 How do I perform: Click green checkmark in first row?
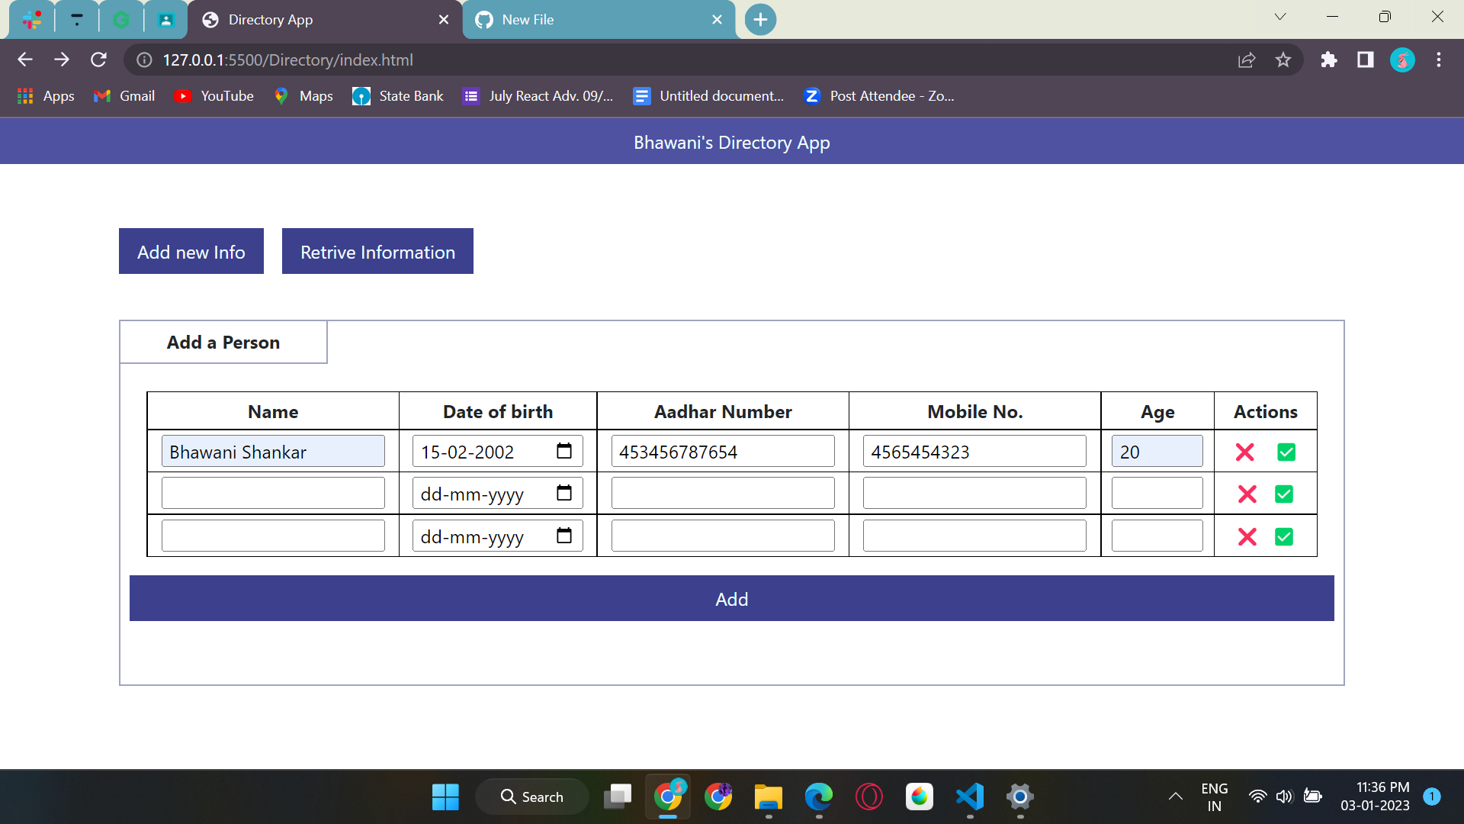pos(1286,452)
